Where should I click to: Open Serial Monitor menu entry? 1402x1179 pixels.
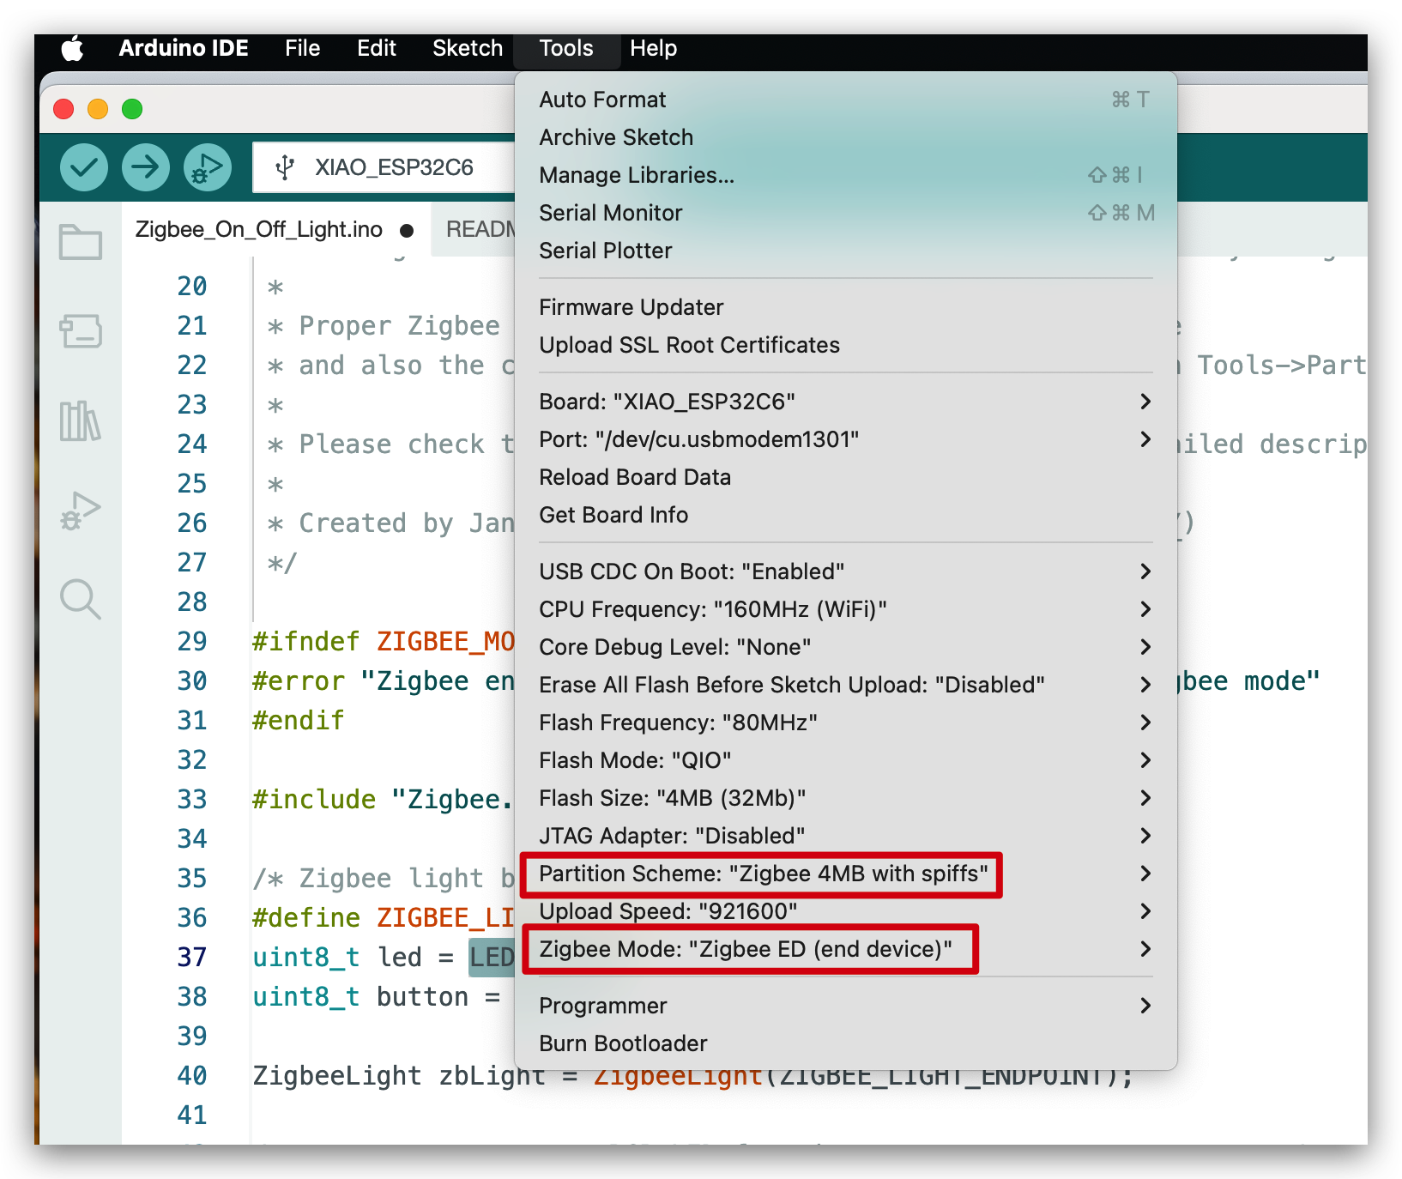point(846,213)
